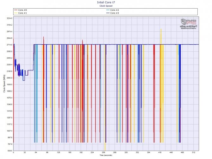Image resolution: width=212 pixels, height=159 pixels.
Task: Click the 1936.0 y-axis value
Action: pos(9,85)
